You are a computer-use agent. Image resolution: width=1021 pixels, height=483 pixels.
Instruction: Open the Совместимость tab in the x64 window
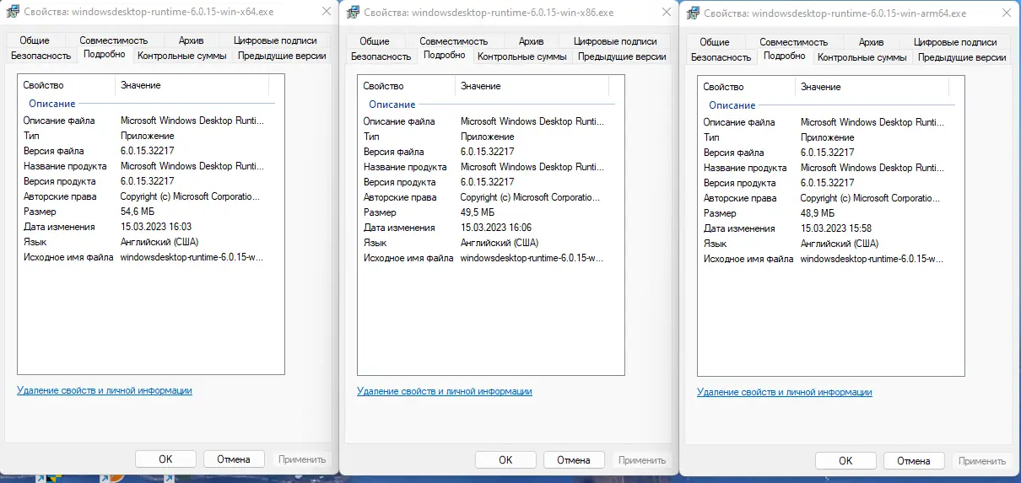pyautogui.click(x=114, y=40)
